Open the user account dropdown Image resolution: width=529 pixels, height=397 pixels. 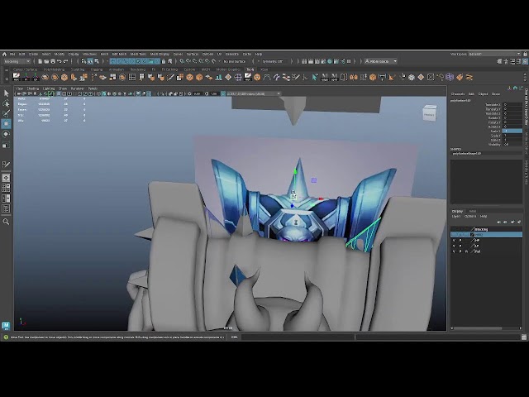tap(381, 61)
